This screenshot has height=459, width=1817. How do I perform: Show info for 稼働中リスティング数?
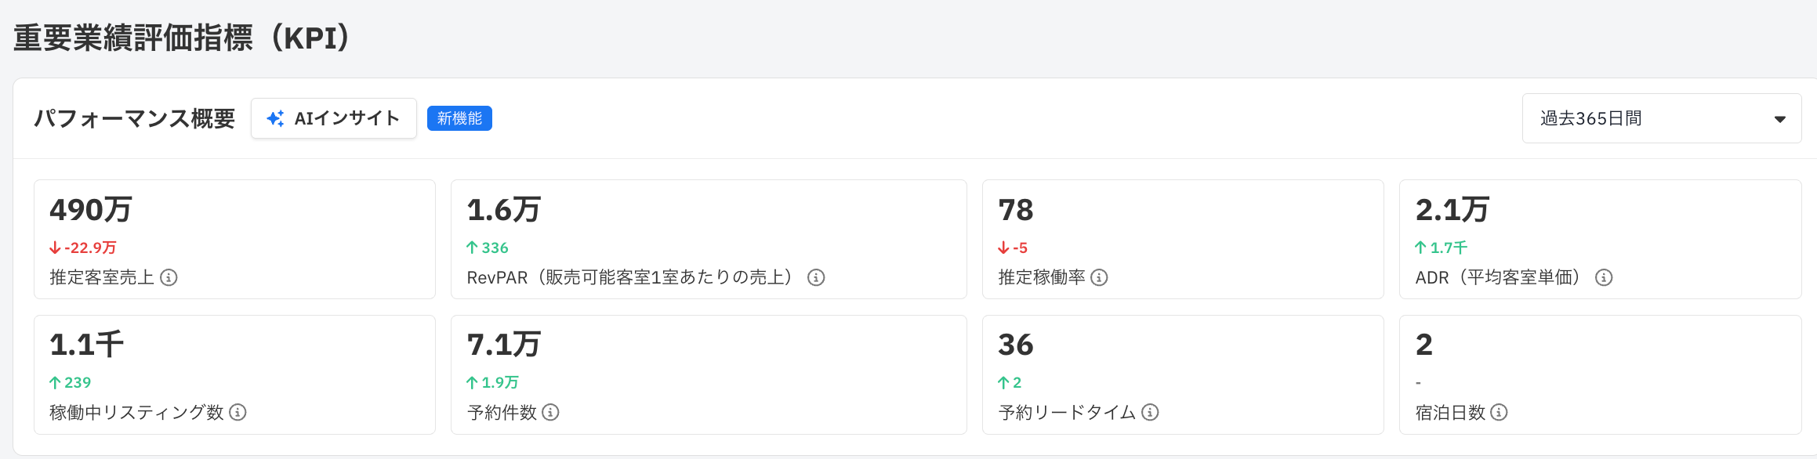(238, 412)
